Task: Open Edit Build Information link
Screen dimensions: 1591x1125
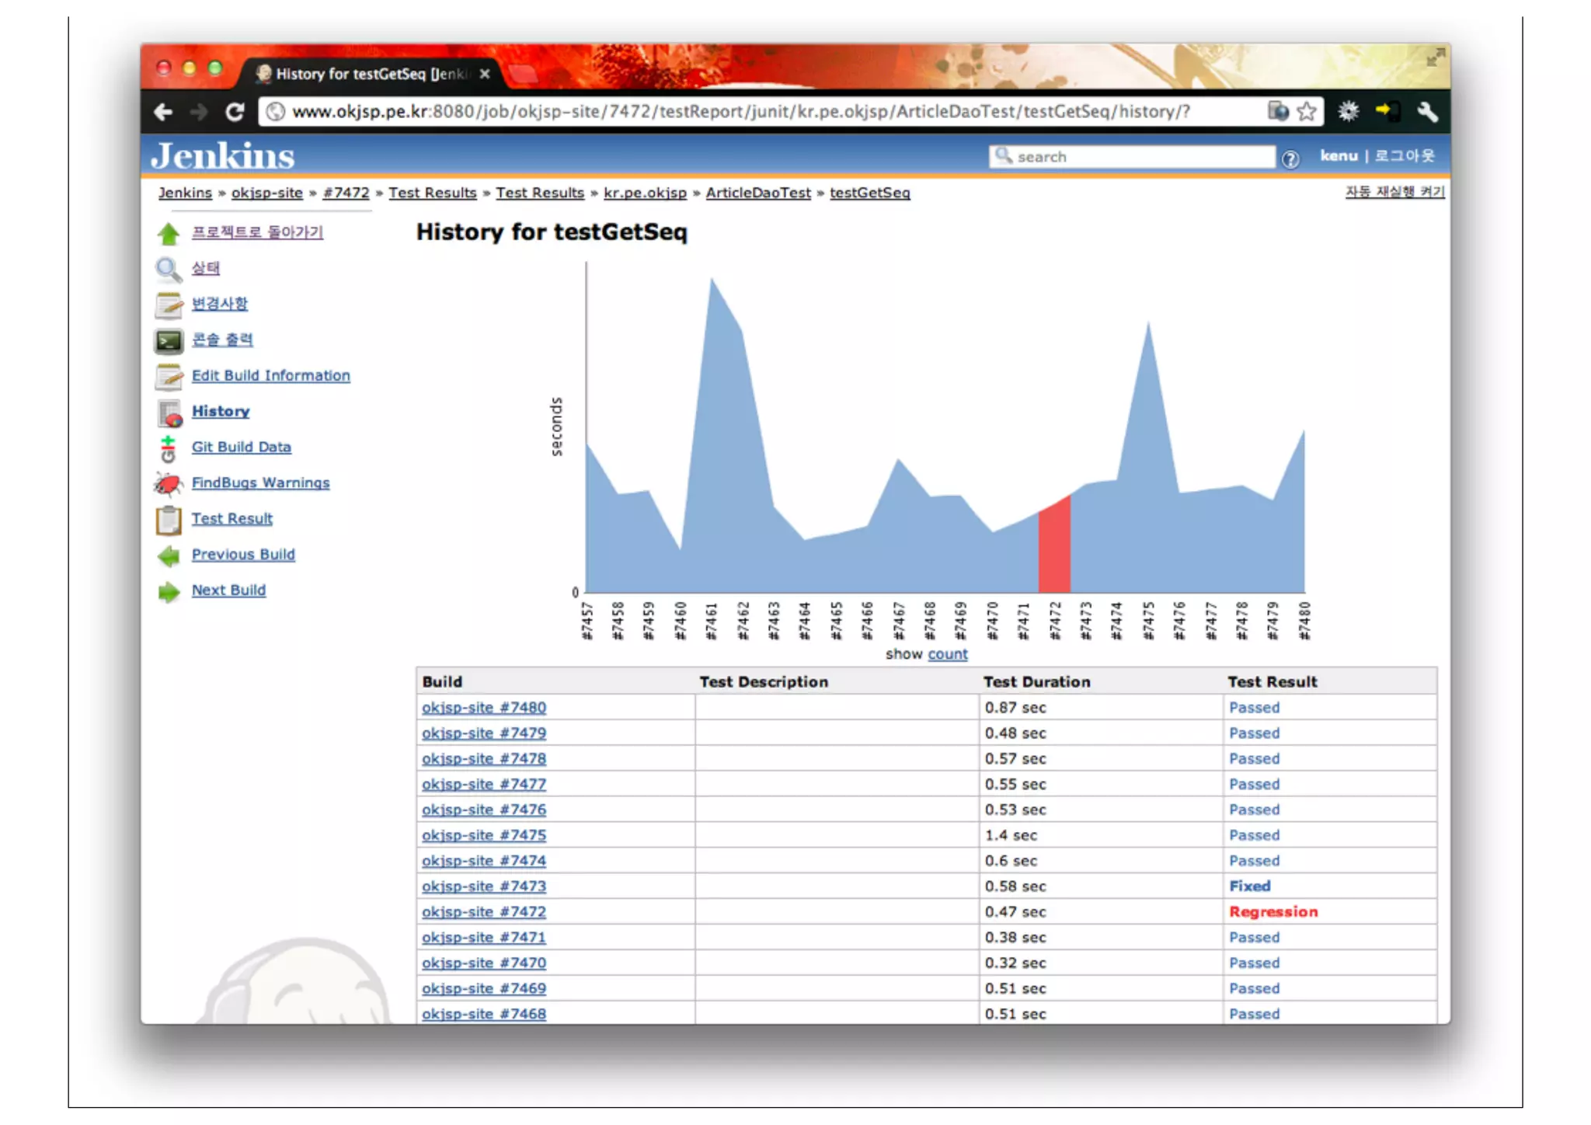Action: tap(270, 375)
